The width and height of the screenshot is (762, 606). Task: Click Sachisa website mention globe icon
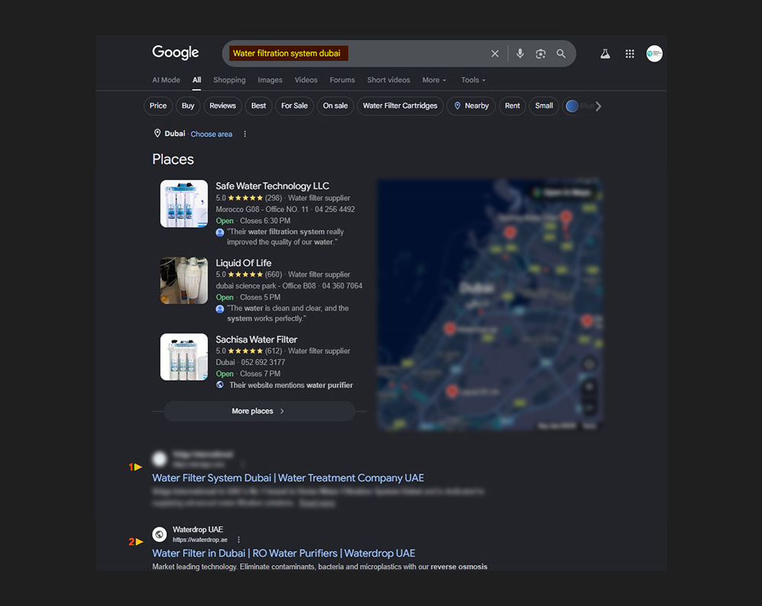pyautogui.click(x=220, y=384)
